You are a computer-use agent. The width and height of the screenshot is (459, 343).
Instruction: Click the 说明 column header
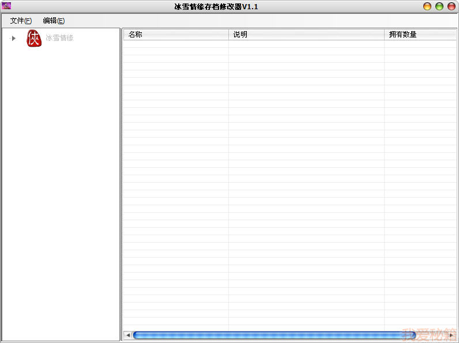point(306,35)
